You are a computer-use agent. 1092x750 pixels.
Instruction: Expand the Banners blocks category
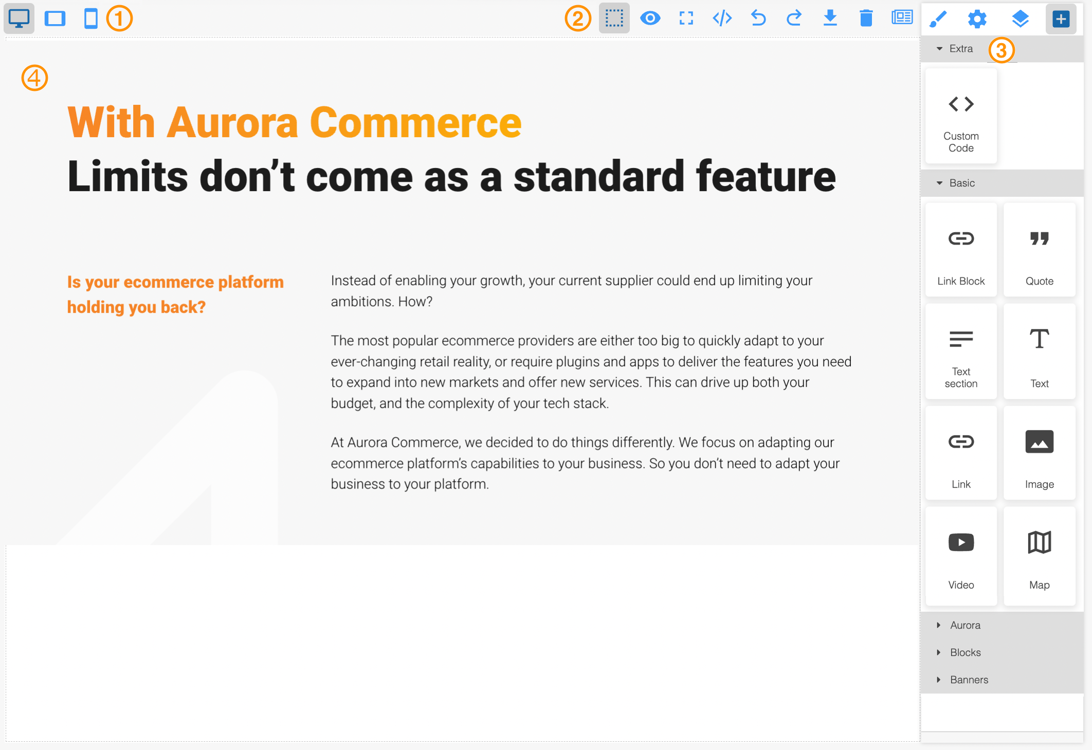tap(969, 680)
